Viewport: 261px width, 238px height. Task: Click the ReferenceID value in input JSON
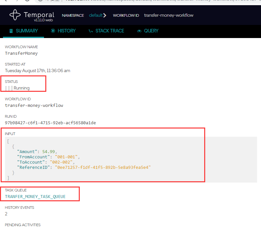click(x=103, y=168)
